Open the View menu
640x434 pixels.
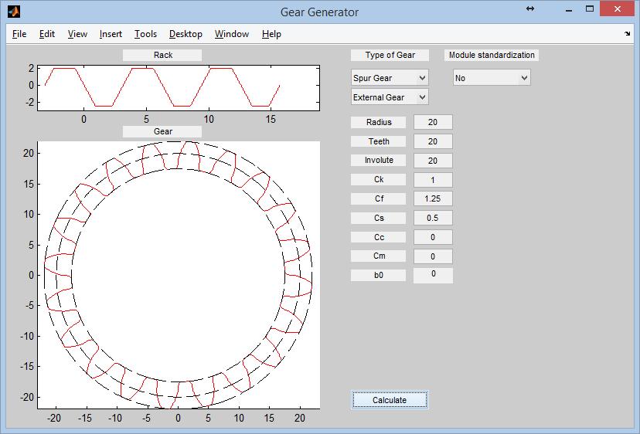77,34
